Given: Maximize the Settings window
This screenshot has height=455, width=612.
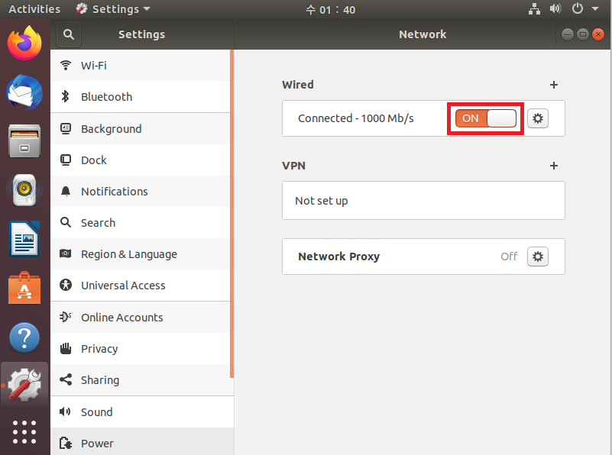Looking at the screenshot, I should click(x=583, y=34).
